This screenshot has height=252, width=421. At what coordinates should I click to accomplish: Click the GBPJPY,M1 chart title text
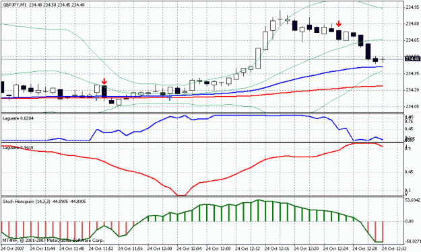point(15,5)
